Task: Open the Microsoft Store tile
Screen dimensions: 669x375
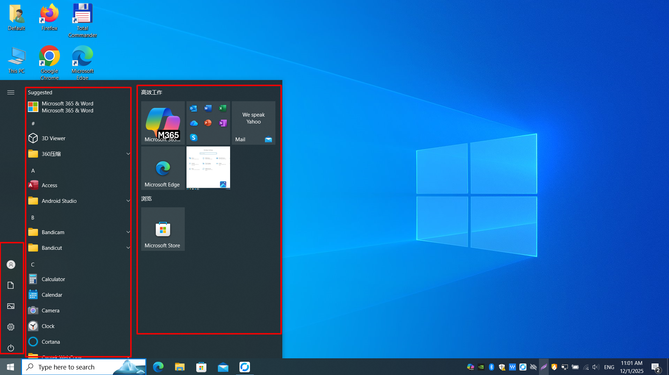Action: pos(163,229)
